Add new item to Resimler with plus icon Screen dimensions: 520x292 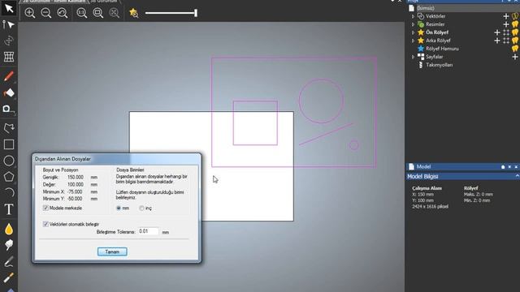[506, 24]
